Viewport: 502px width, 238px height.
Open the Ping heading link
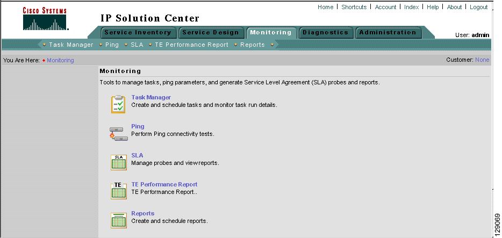[x=138, y=126]
